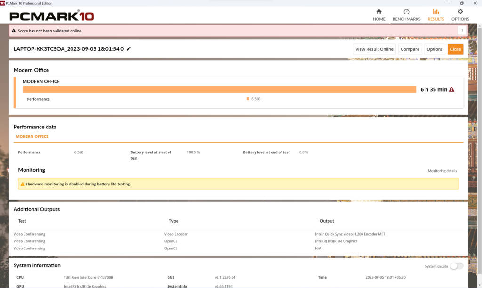Restore down the PCMark 10 window
The height and width of the screenshot is (288, 482).
(462, 3)
